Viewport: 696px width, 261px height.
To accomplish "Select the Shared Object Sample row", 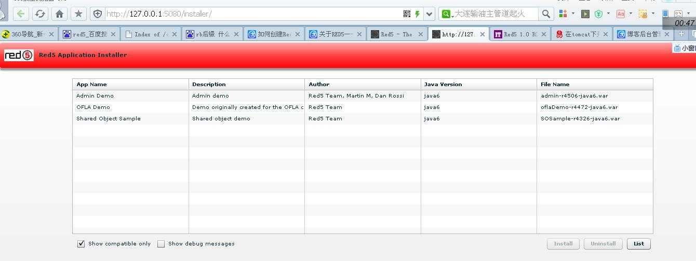I will pos(363,118).
